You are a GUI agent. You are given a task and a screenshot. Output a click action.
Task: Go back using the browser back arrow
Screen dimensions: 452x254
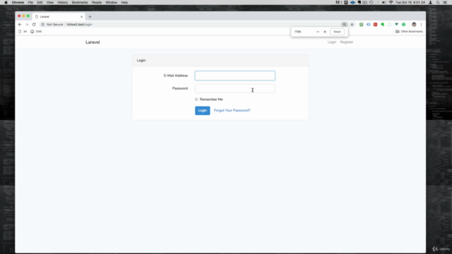coord(20,25)
